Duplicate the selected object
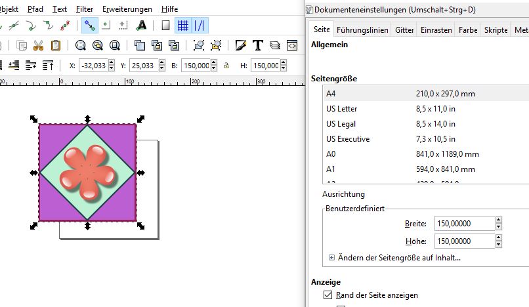This screenshot has height=307, width=529. (140, 45)
